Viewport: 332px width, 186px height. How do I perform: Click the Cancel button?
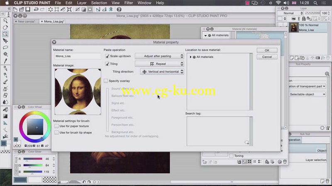tap(267, 57)
